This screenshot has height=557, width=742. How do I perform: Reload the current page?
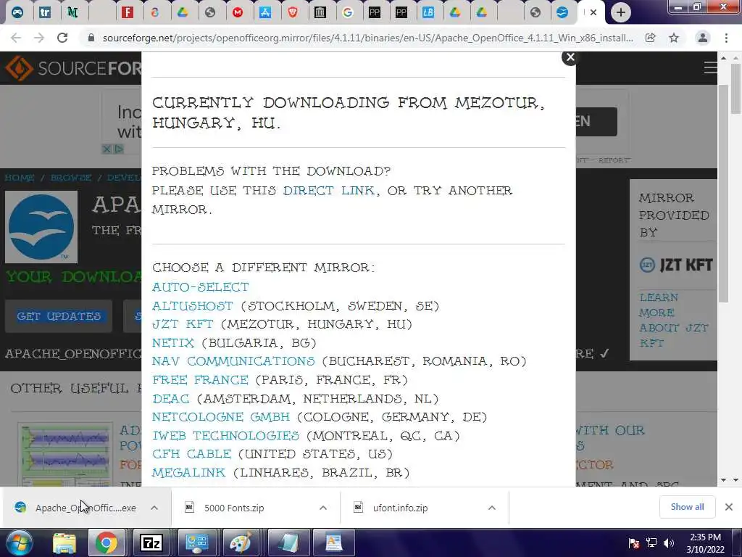(x=62, y=38)
